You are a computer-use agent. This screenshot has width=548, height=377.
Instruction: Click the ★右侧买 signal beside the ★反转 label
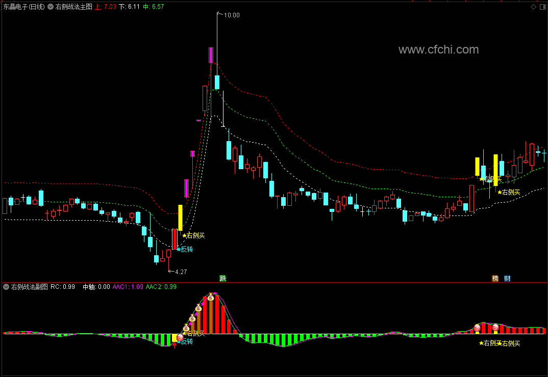[193, 235]
